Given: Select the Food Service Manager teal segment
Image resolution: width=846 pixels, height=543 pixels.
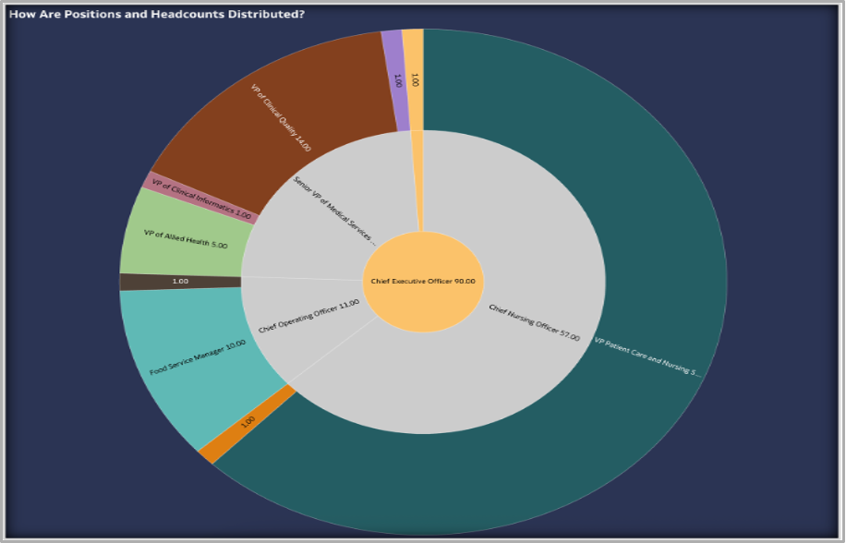Looking at the screenshot, I should (194, 360).
